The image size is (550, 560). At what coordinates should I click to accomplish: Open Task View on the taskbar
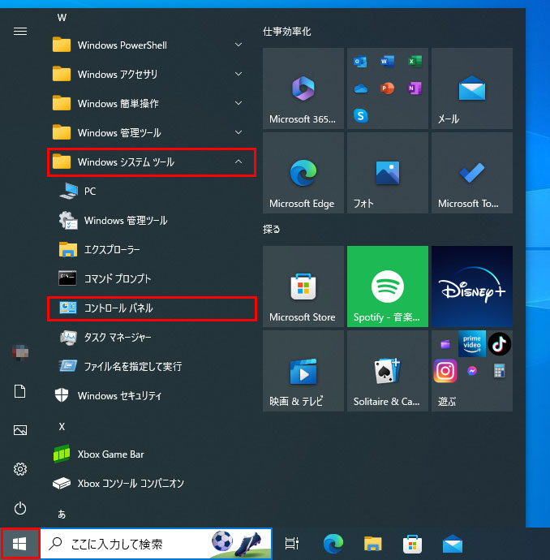[x=291, y=544]
